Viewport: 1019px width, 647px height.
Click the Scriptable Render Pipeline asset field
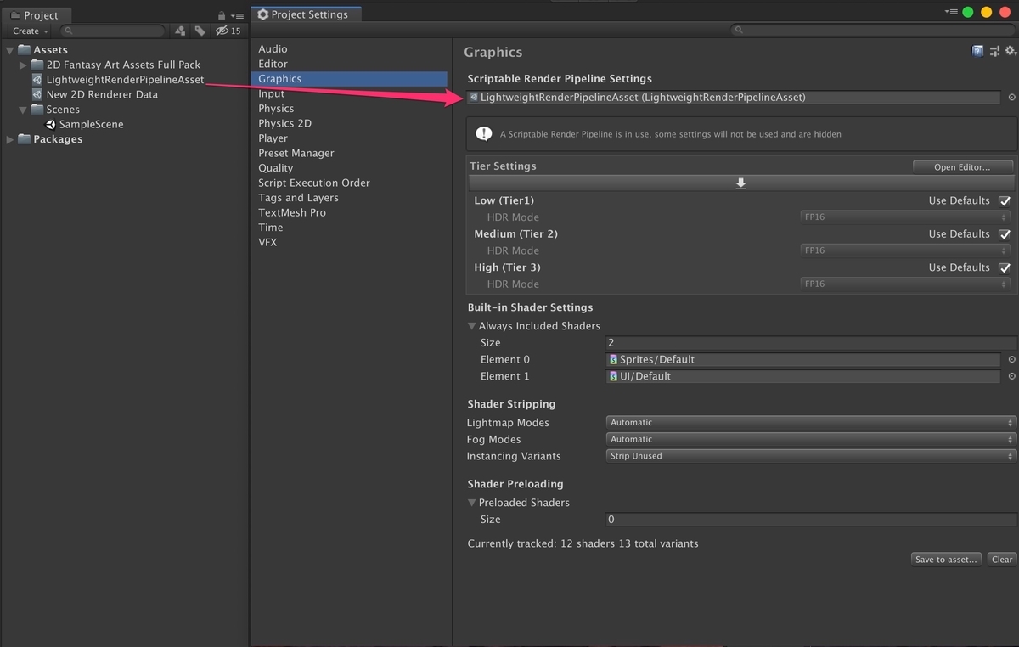tap(733, 98)
